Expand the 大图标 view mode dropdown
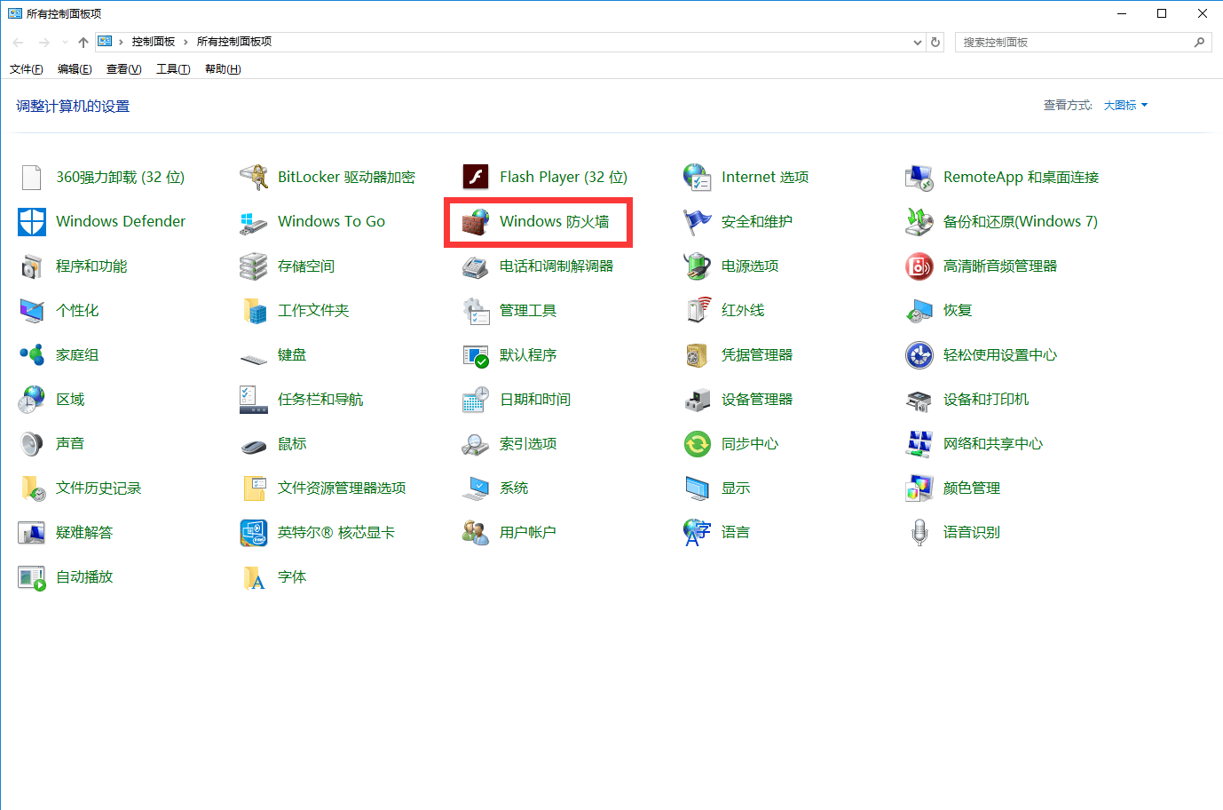Screen dimensions: 1223x810 1125,105
